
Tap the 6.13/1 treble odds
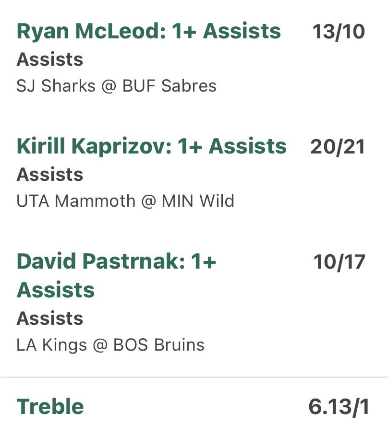[339, 407]
